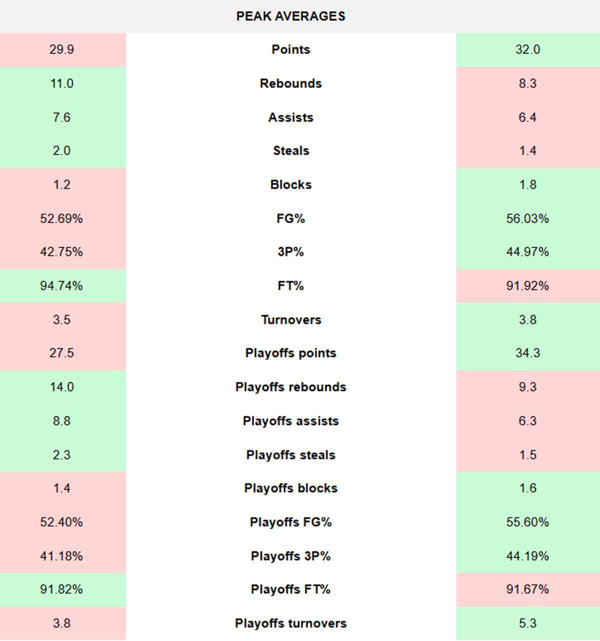Click the Rebounds stat label
Screen dimensions: 600x641
pos(290,83)
